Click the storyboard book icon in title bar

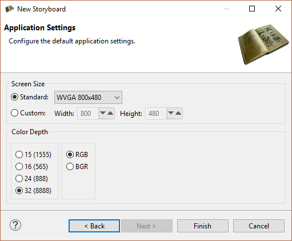10,9
